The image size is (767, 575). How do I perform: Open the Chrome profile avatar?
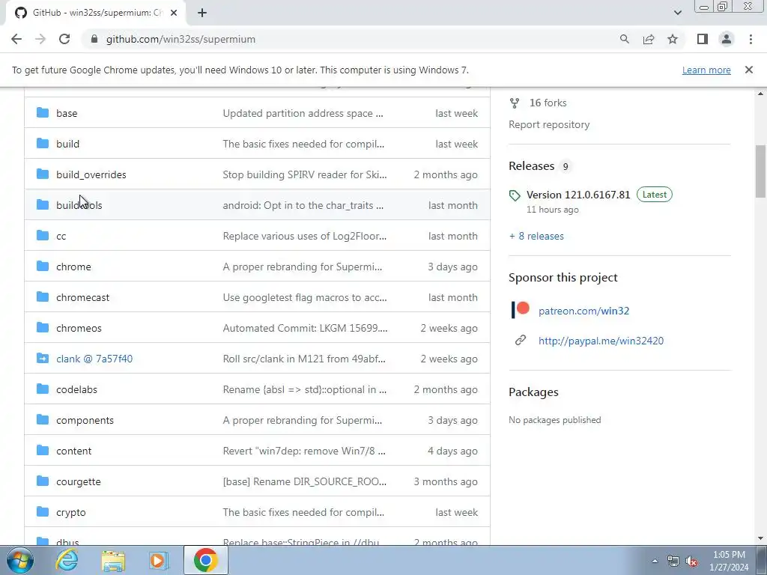[x=727, y=39]
